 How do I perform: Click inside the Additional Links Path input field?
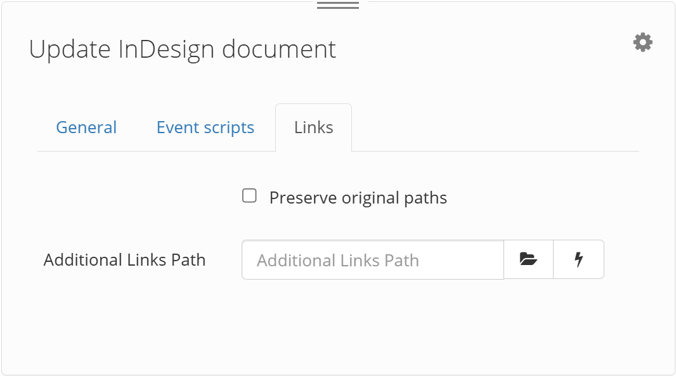tap(371, 259)
